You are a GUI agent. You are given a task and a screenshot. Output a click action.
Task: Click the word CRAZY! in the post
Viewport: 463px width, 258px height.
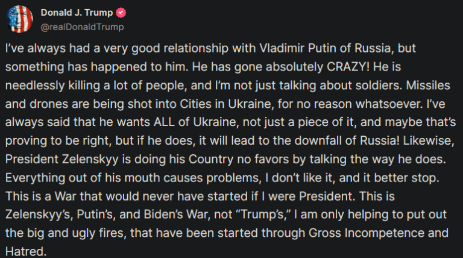click(348, 67)
